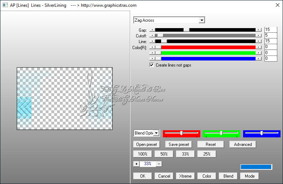Click the Gap slider track

[205, 30]
